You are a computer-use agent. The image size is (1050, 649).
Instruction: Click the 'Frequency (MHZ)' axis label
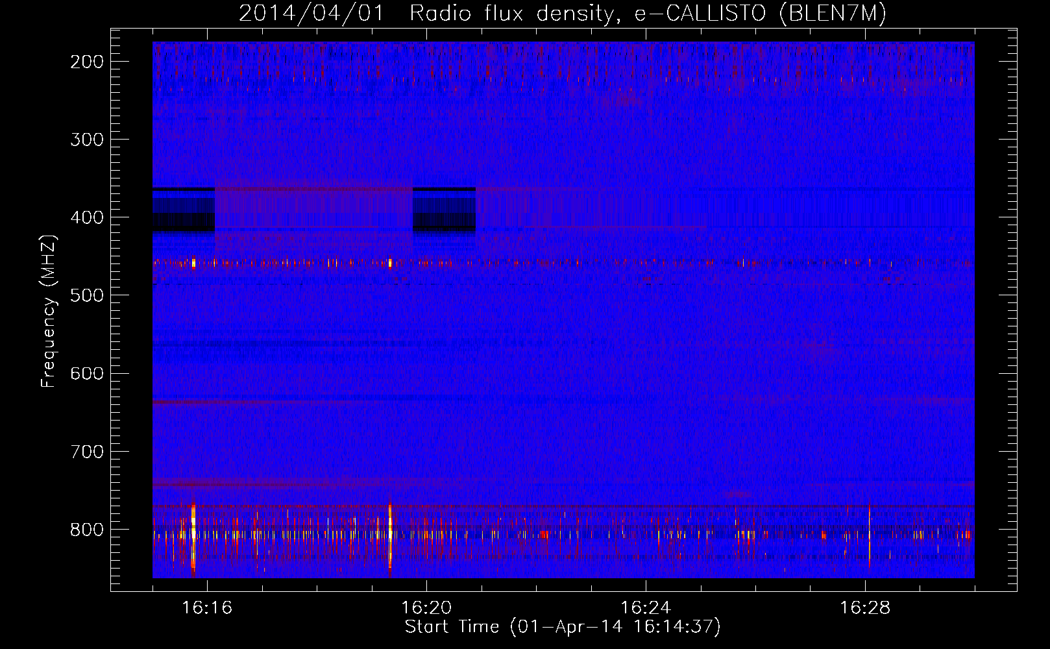coord(49,311)
